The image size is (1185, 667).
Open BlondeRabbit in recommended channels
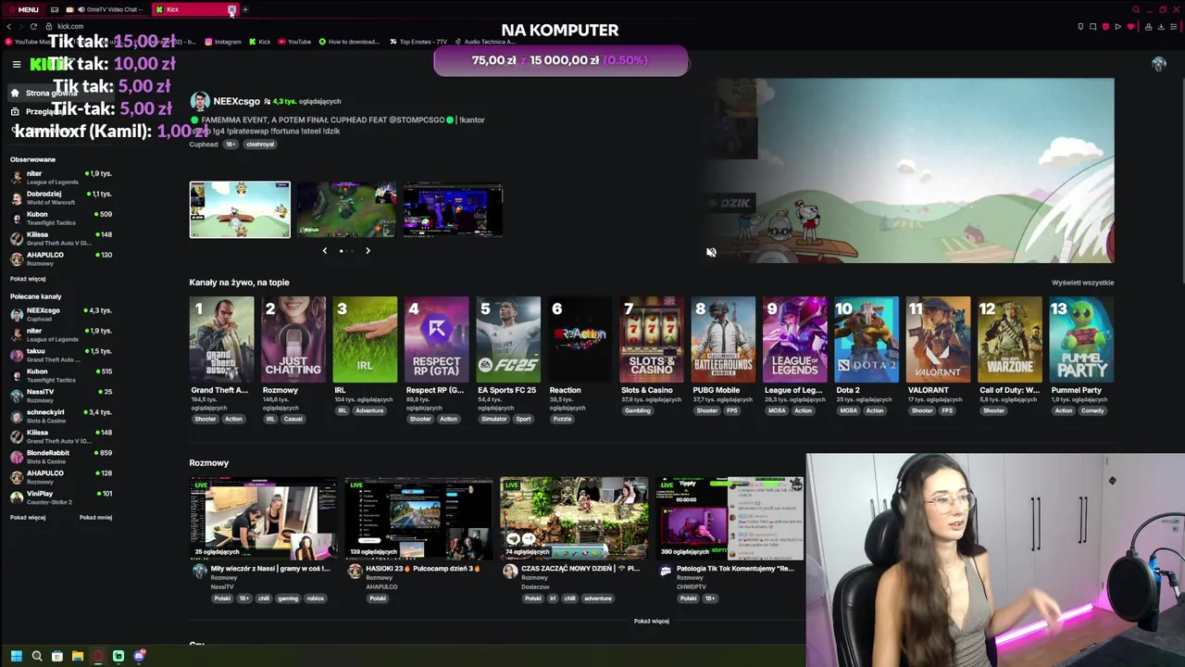click(x=61, y=457)
